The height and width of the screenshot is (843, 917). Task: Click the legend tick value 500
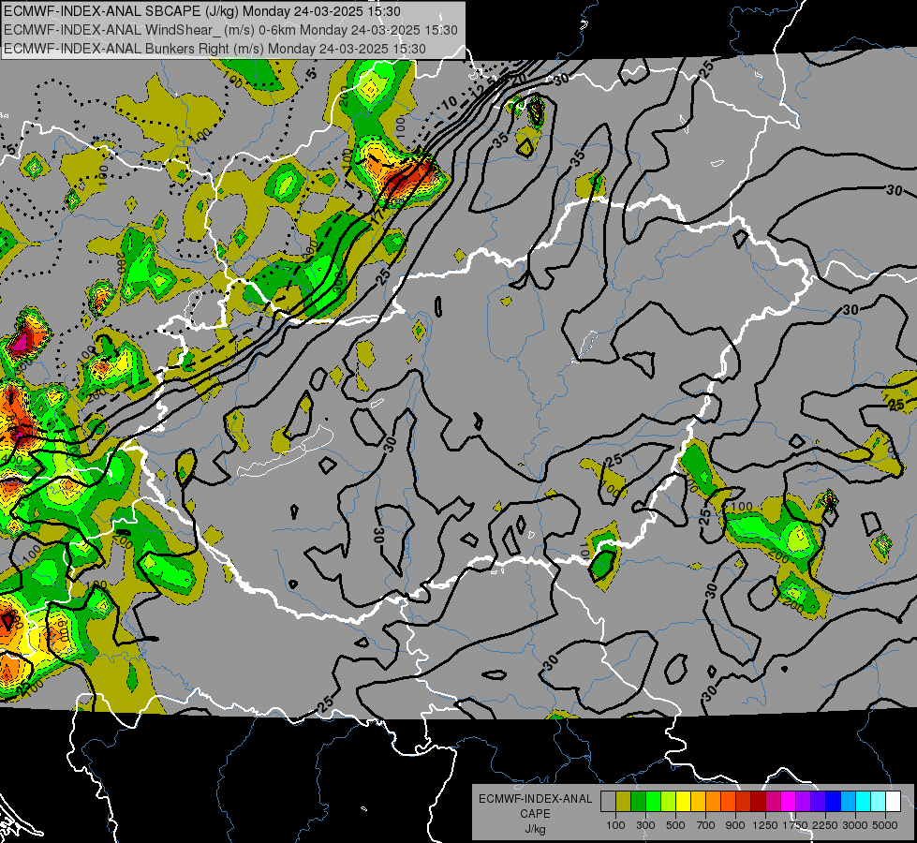[x=675, y=825]
